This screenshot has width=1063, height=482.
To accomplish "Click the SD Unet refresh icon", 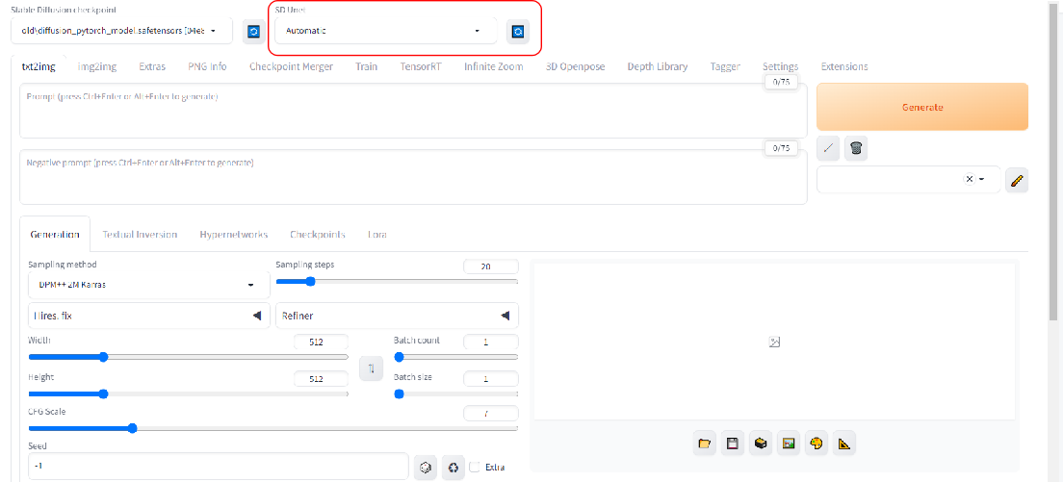I will 518,32.
